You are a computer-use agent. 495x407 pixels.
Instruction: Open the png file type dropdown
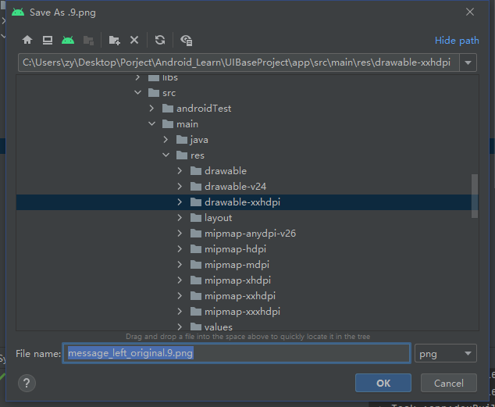(446, 354)
